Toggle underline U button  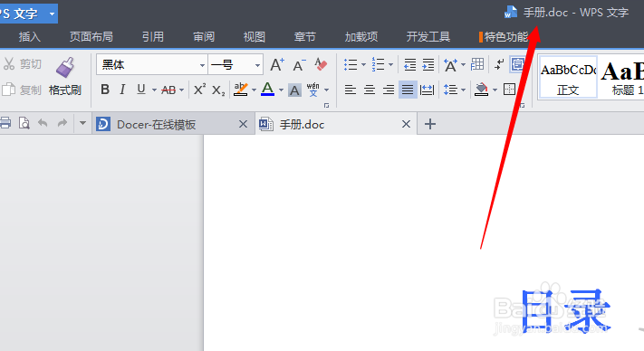click(141, 90)
